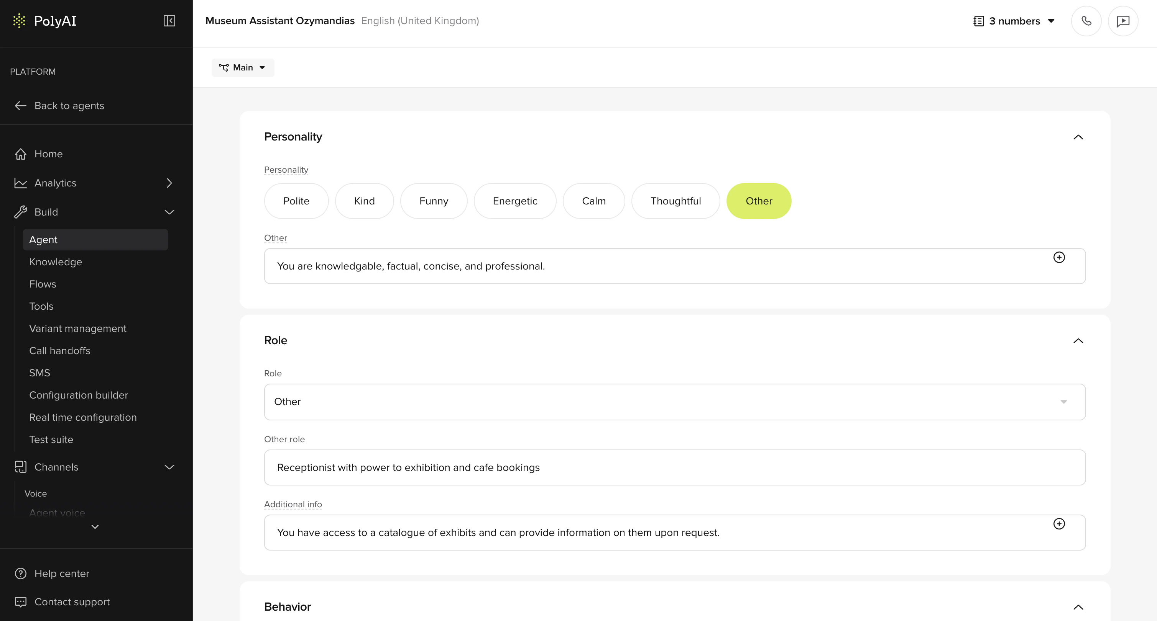Open the chat preview icon button
The width and height of the screenshot is (1157, 621).
tap(1123, 21)
